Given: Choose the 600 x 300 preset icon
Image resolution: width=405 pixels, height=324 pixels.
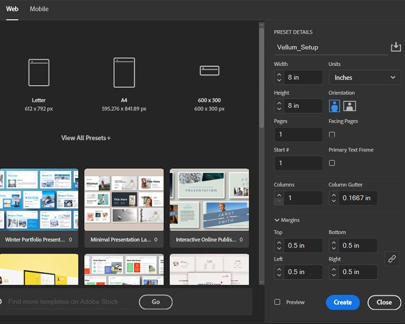Looking at the screenshot, I should (x=209, y=71).
